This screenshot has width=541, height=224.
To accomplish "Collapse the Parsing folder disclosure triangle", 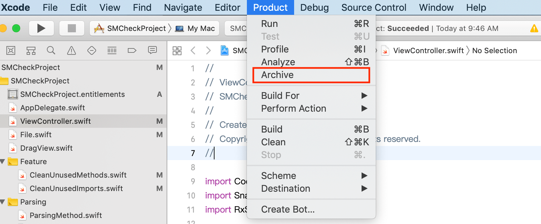I will click(x=3, y=202).
